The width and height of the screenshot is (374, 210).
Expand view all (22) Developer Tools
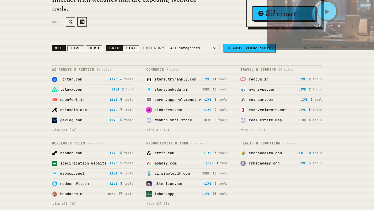[65, 204]
